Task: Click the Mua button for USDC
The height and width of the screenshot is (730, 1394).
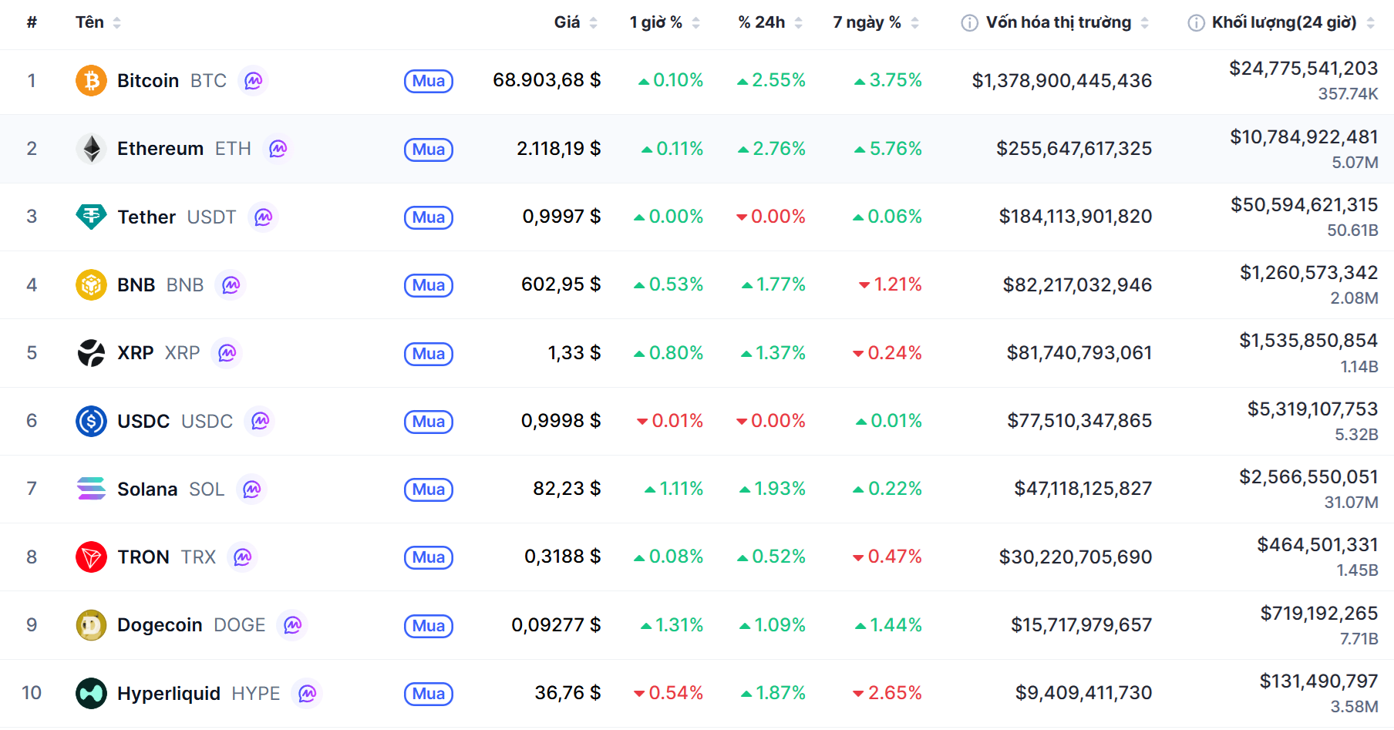Action: 429,422
